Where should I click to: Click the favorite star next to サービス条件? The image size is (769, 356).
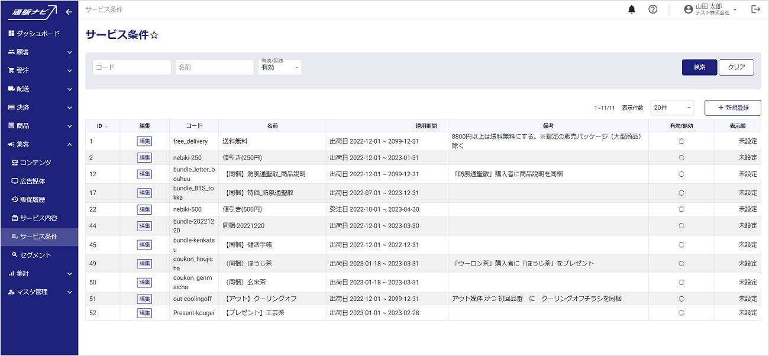click(154, 35)
